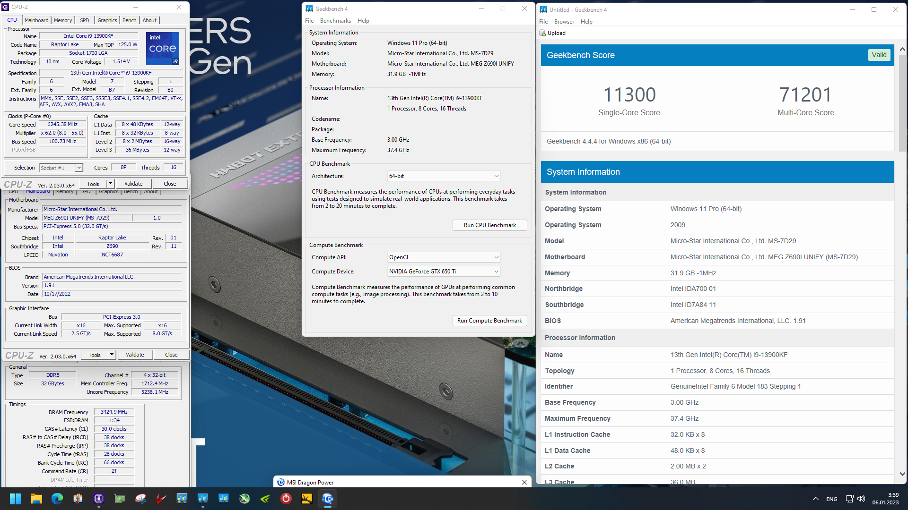Open the Windows Start menu

(x=15, y=499)
